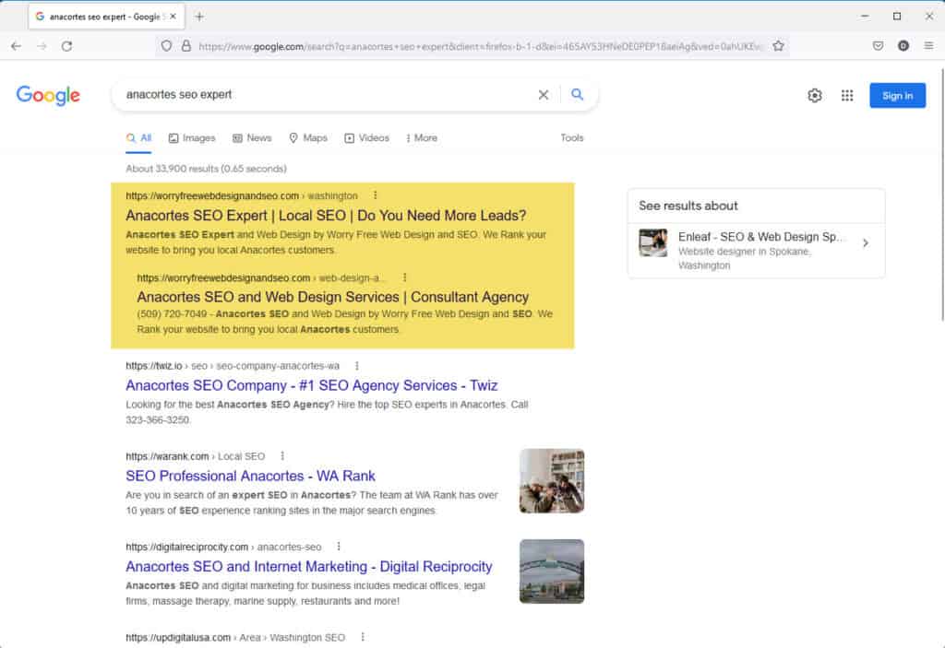Click 'About 33,900 results' stats text

[206, 169]
